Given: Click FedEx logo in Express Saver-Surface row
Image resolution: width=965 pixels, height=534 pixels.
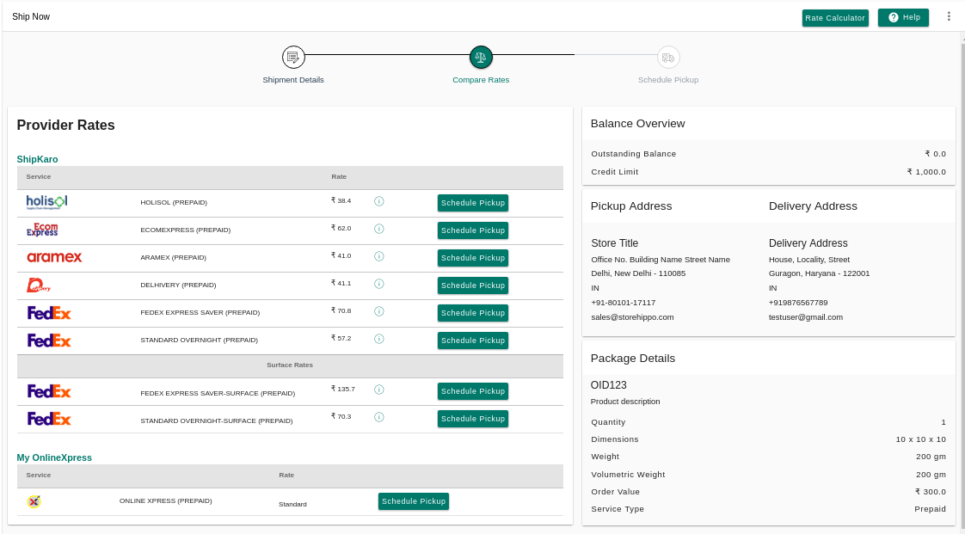Looking at the screenshot, I should (x=49, y=391).
